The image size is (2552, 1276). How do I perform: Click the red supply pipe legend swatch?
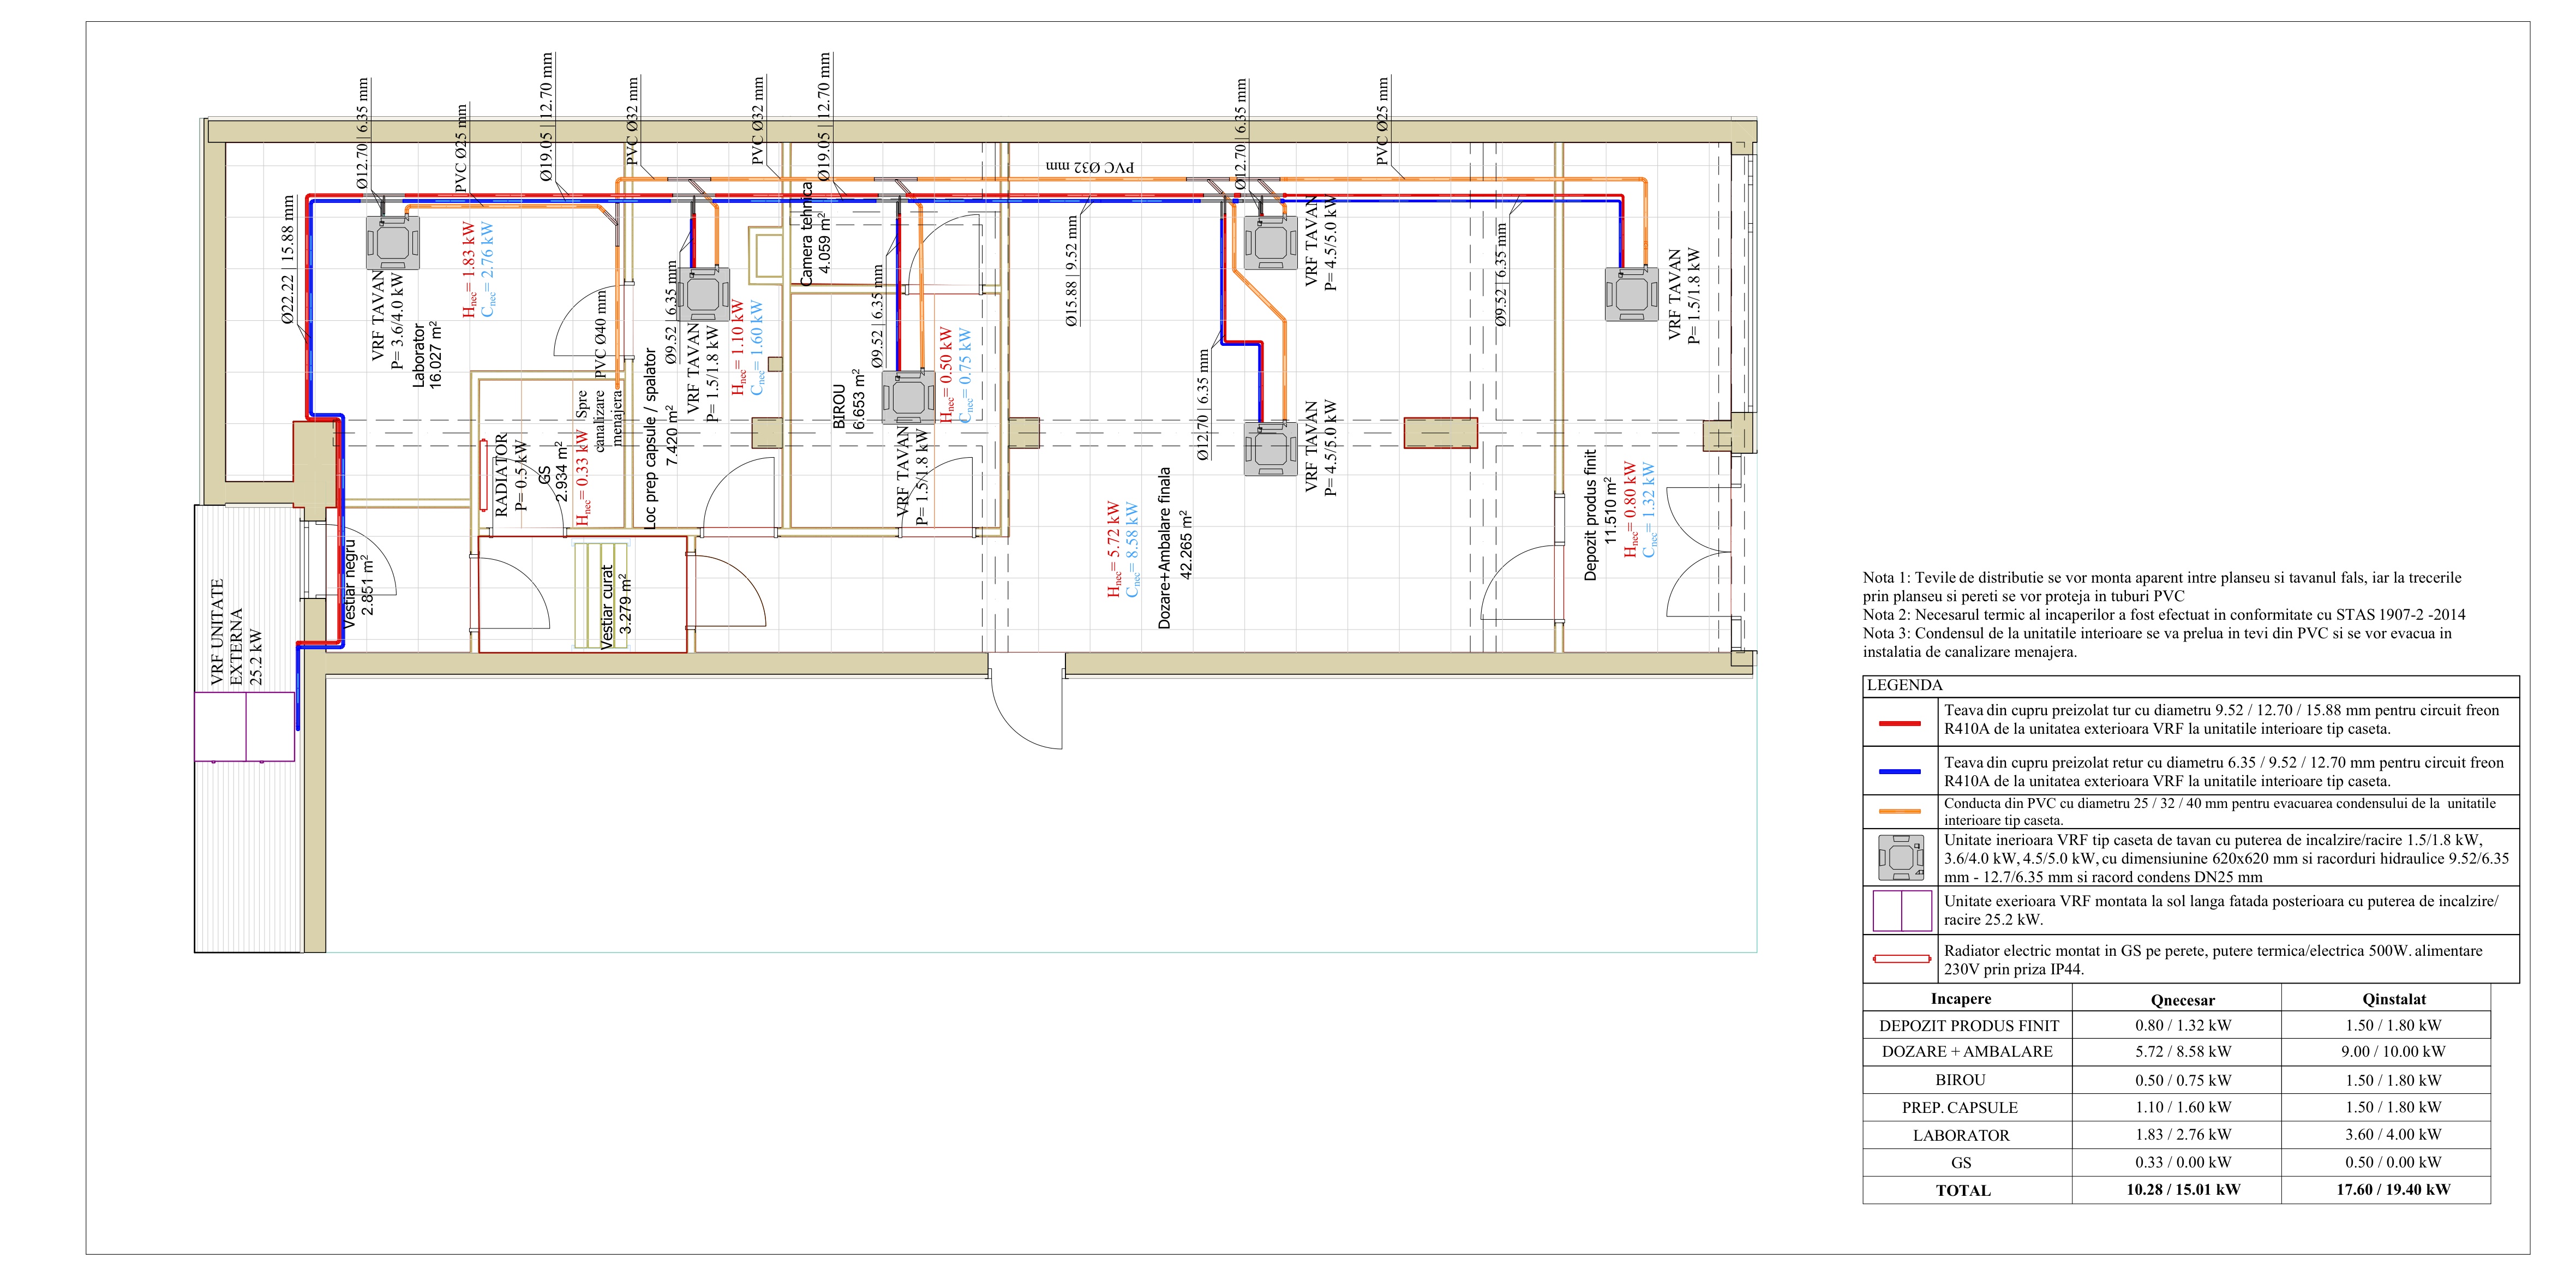[1900, 722]
